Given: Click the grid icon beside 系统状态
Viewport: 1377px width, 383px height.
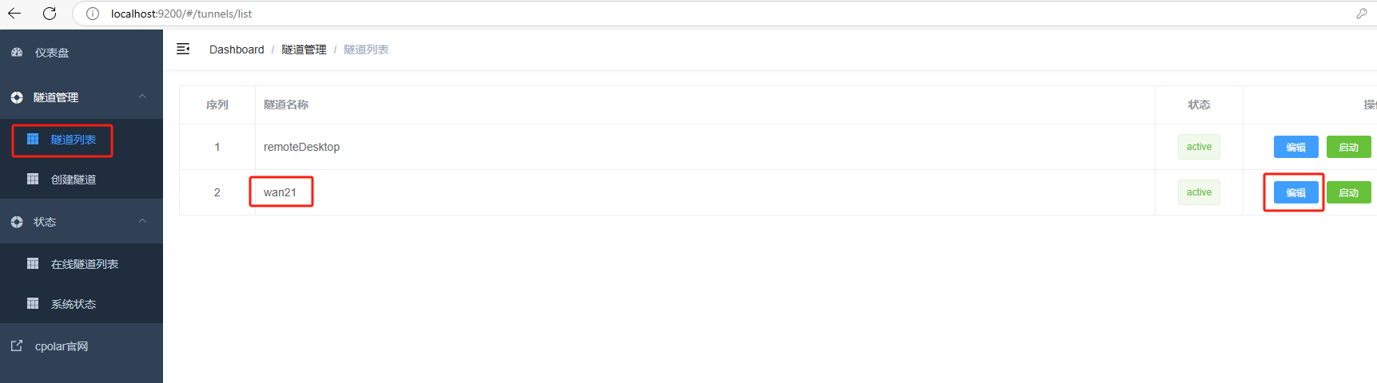Looking at the screenshot, I should [x=33, y=303].
